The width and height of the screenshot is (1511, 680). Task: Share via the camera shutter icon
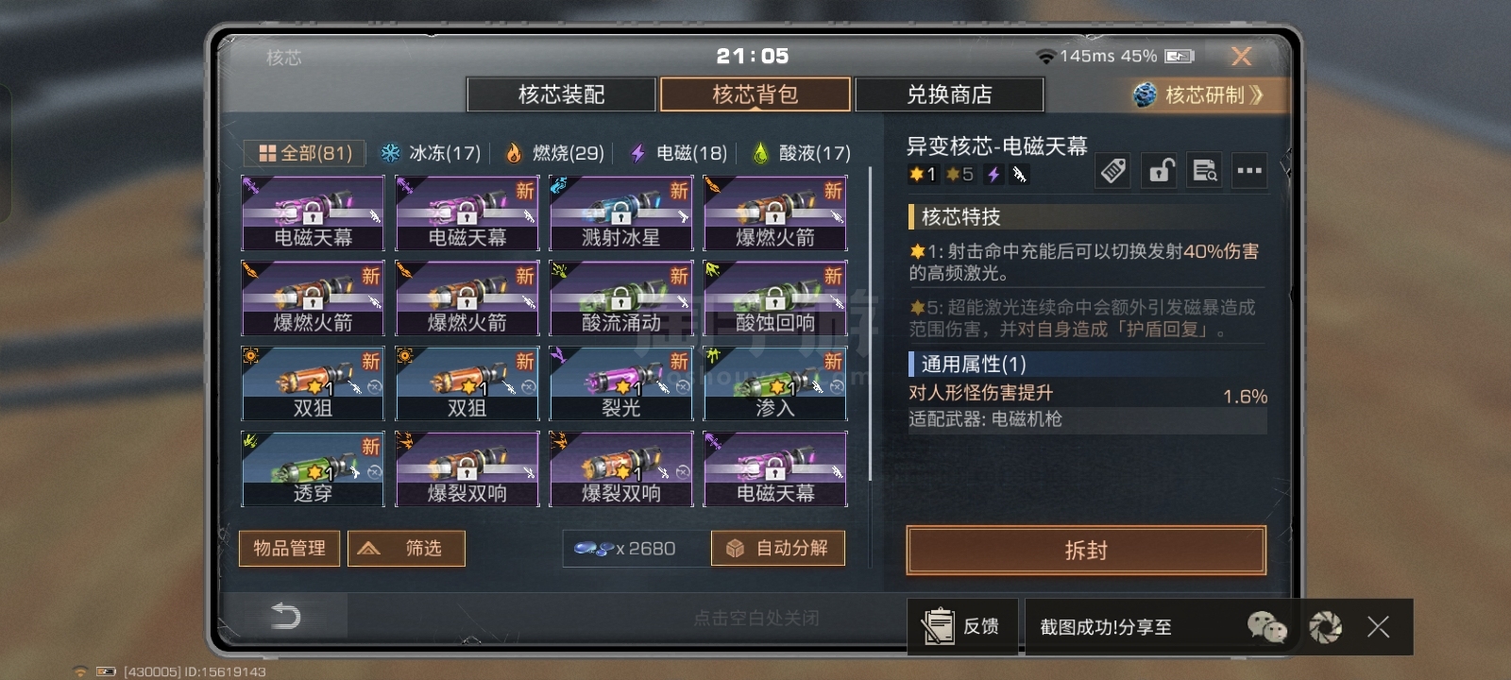click(x=1325, y=626)
